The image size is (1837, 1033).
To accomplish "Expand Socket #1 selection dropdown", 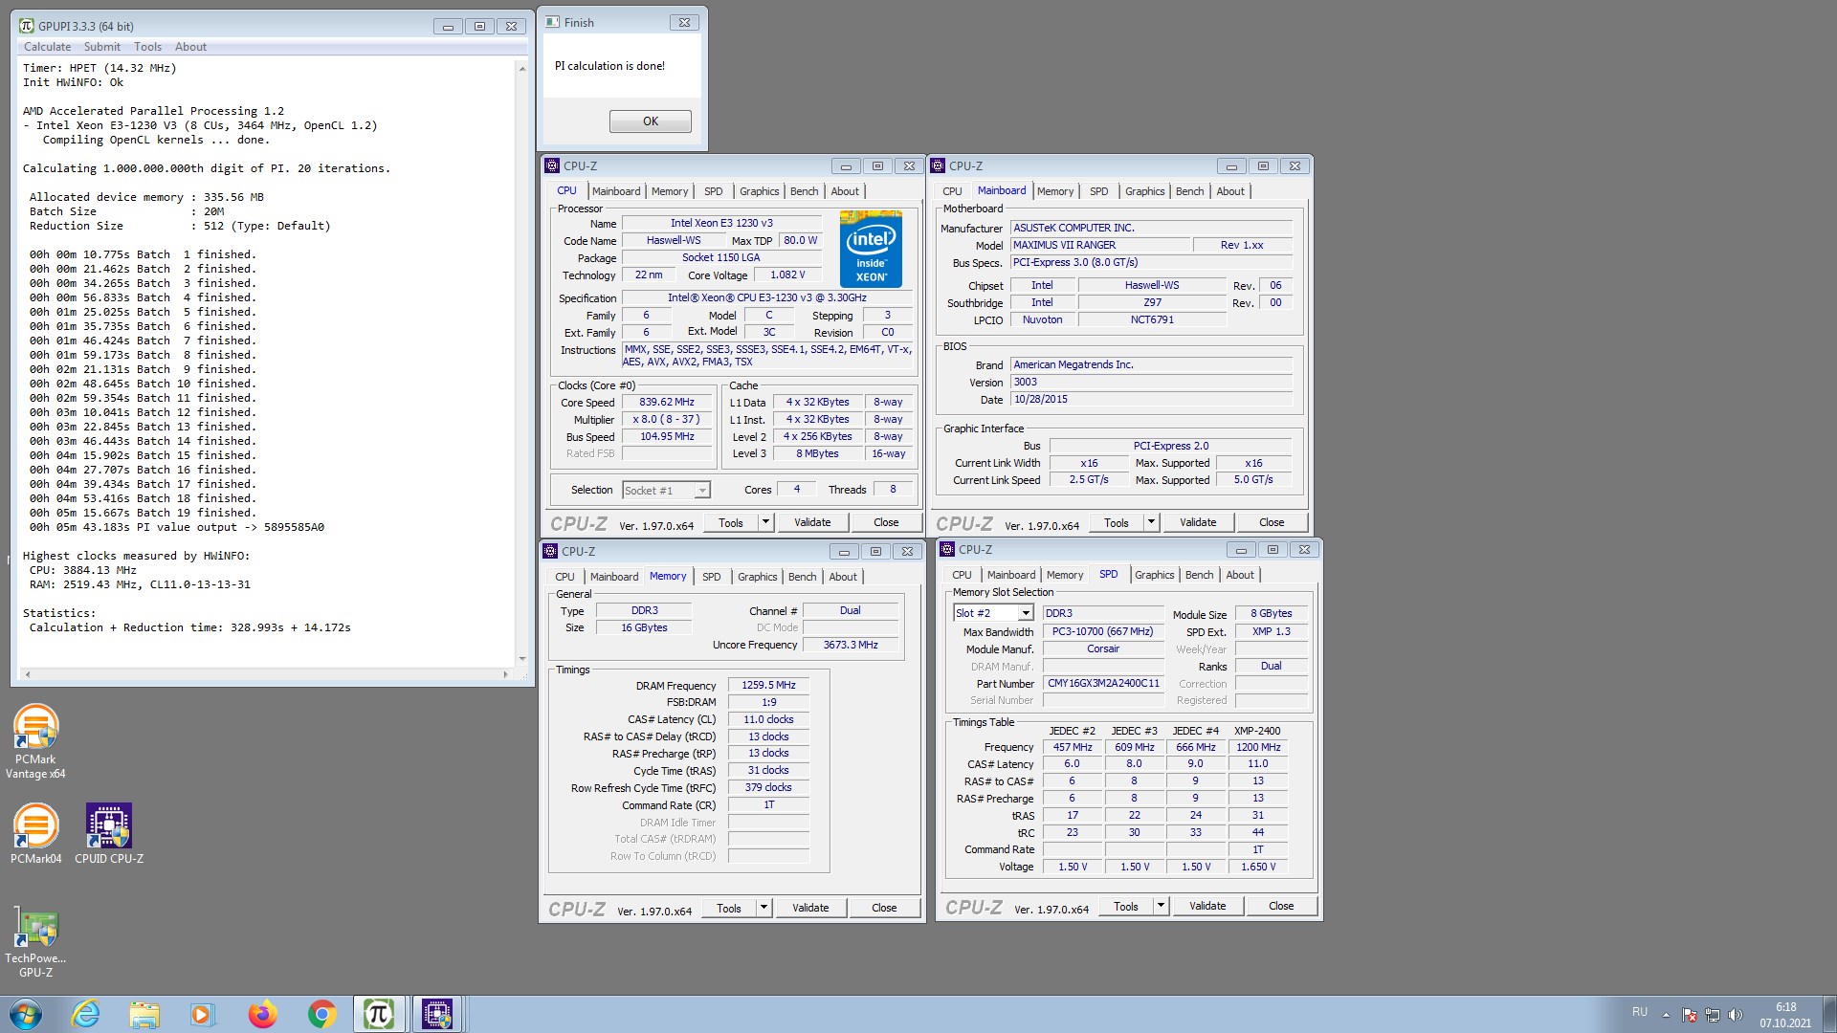I will tap(702, 491).
